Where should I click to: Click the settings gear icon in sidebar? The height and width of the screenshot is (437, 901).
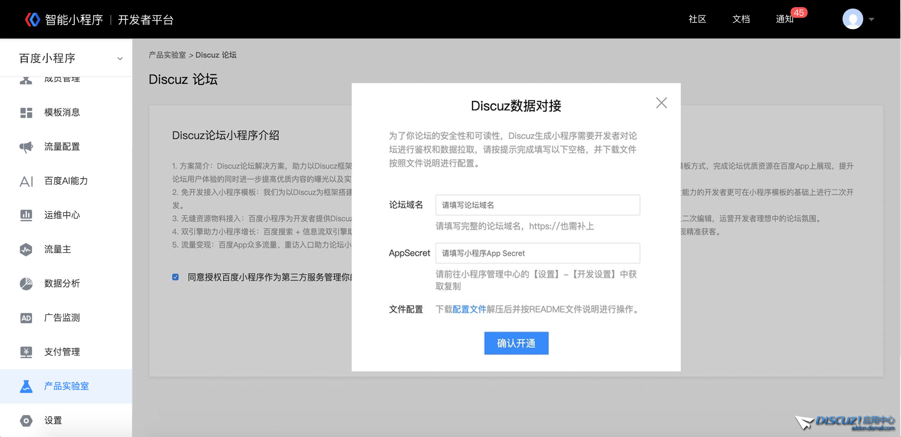pyautogui.click(x=26, y=421)
